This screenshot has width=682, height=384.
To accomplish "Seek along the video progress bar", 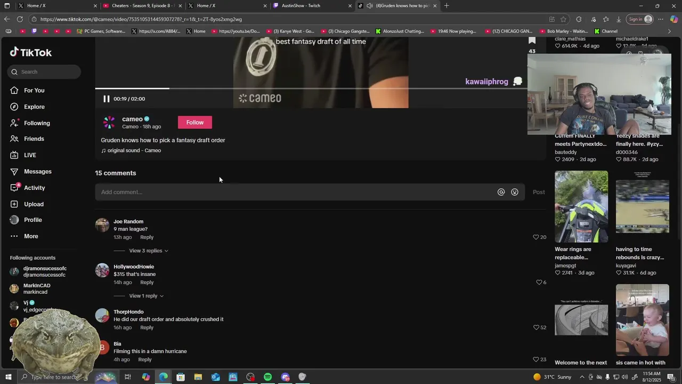I will coord(311,89).
